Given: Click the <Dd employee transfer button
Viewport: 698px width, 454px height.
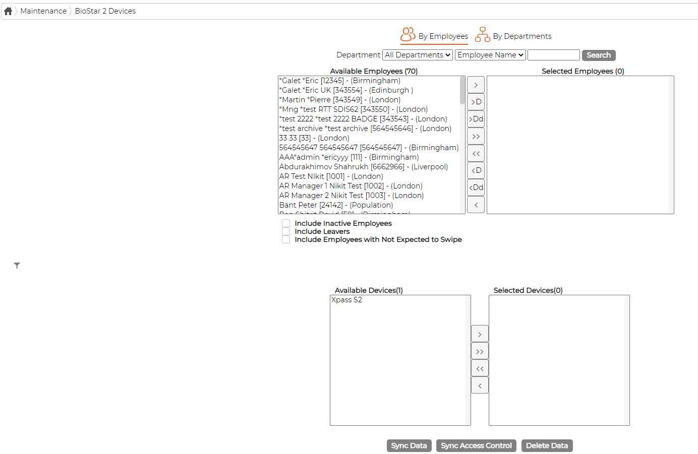Looking at the screenshot, I should pyautogui.click(x=476, y=187).
